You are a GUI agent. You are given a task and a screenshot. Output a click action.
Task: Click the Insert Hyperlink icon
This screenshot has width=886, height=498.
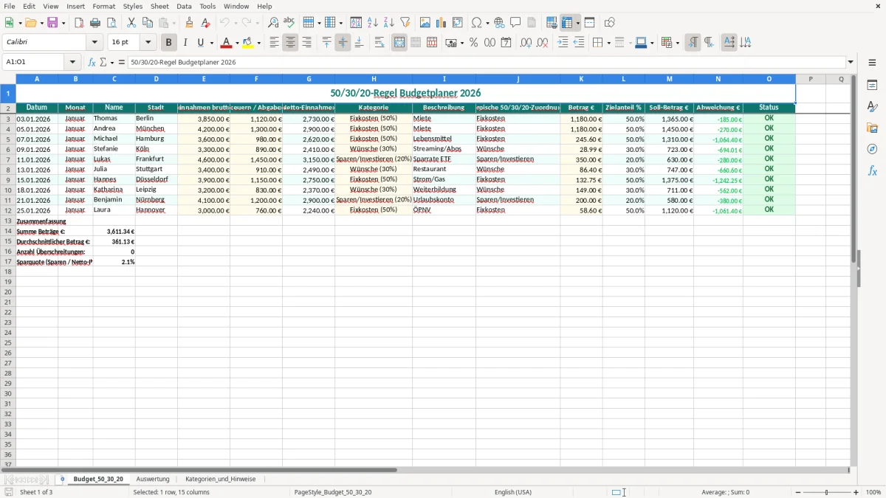tap(499, 23)
